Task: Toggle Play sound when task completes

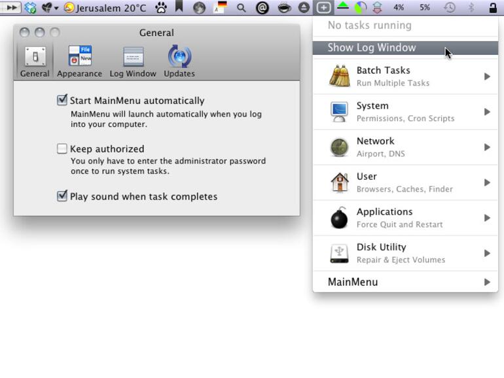Action: [62, 196]
